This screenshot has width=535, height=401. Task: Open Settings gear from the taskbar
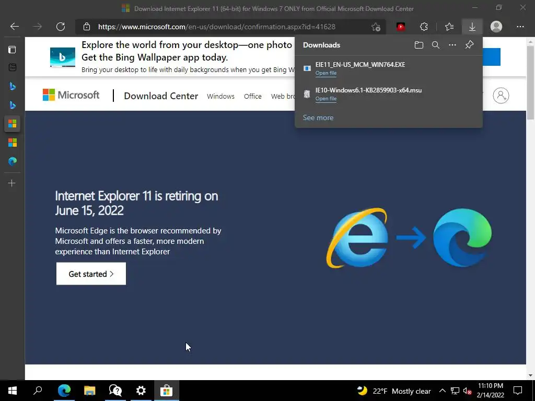(x=141, y=391)
